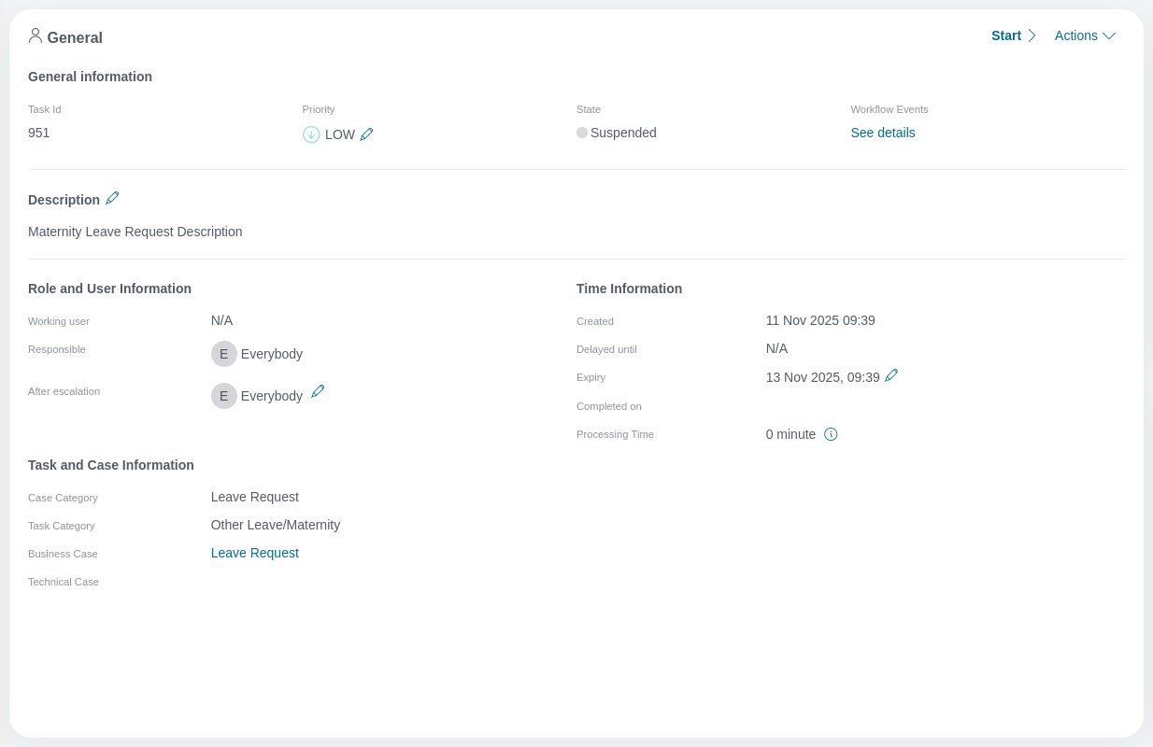The height and width of the screenshot is (747, 1153).
Task: Edit the Expiry date pencil icon
Action: point(891,375)
